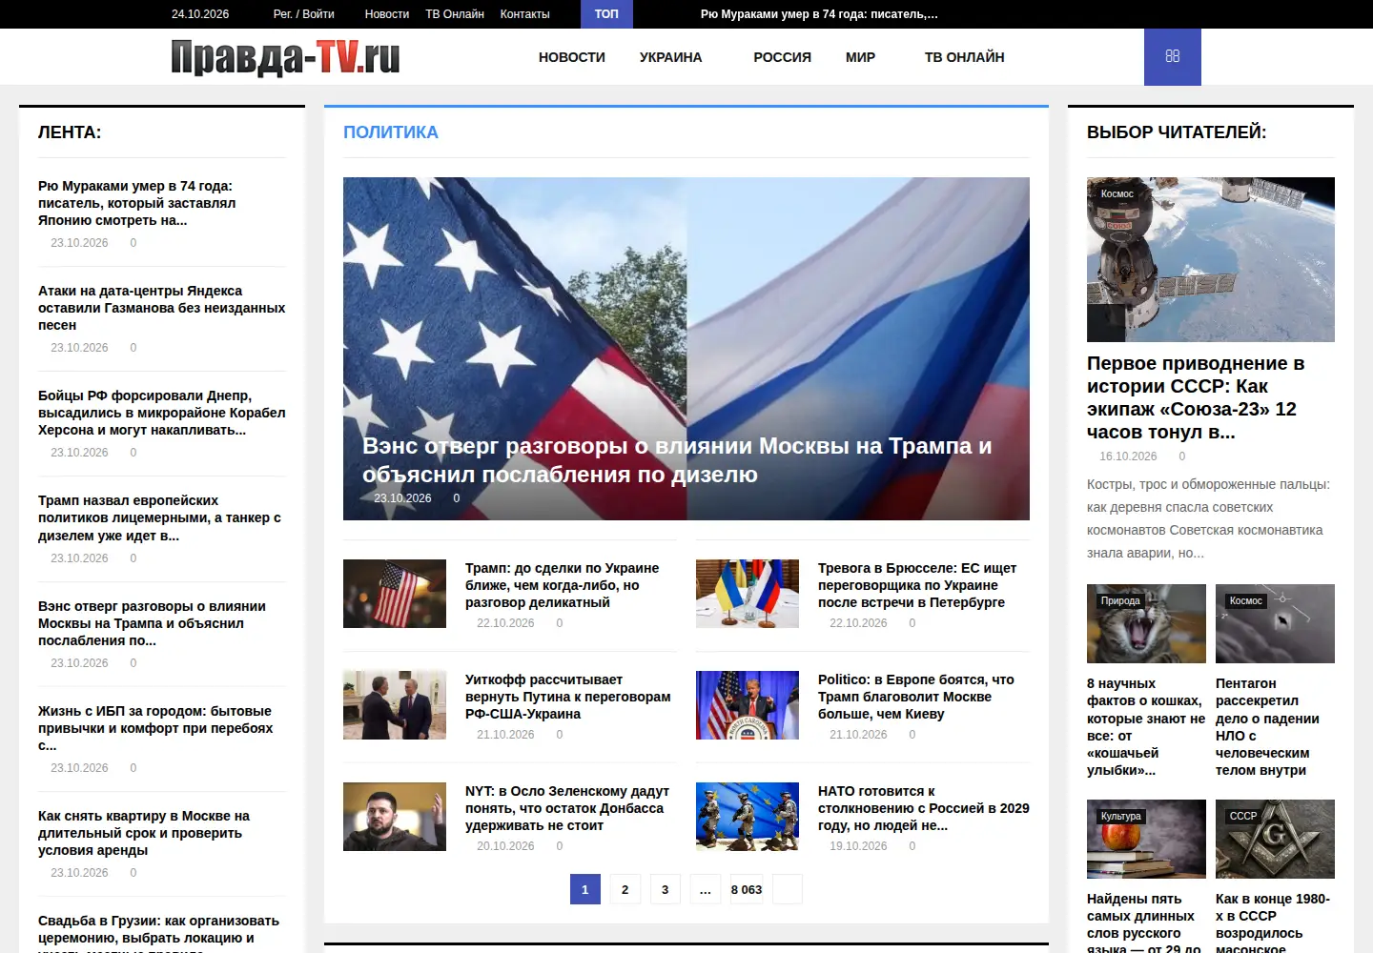Open headline "Первое приводнение в истории СССР"

[1196, 397]
